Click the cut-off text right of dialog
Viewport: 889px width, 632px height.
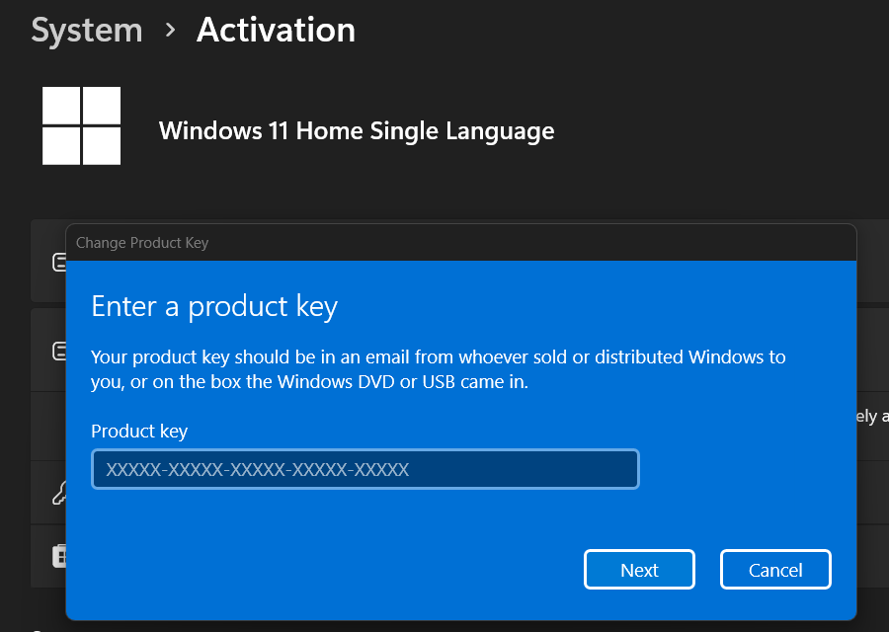pyautogui.click(x=872, y=416)
